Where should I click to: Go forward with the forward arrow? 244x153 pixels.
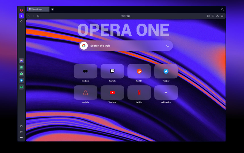click(33, 16)
